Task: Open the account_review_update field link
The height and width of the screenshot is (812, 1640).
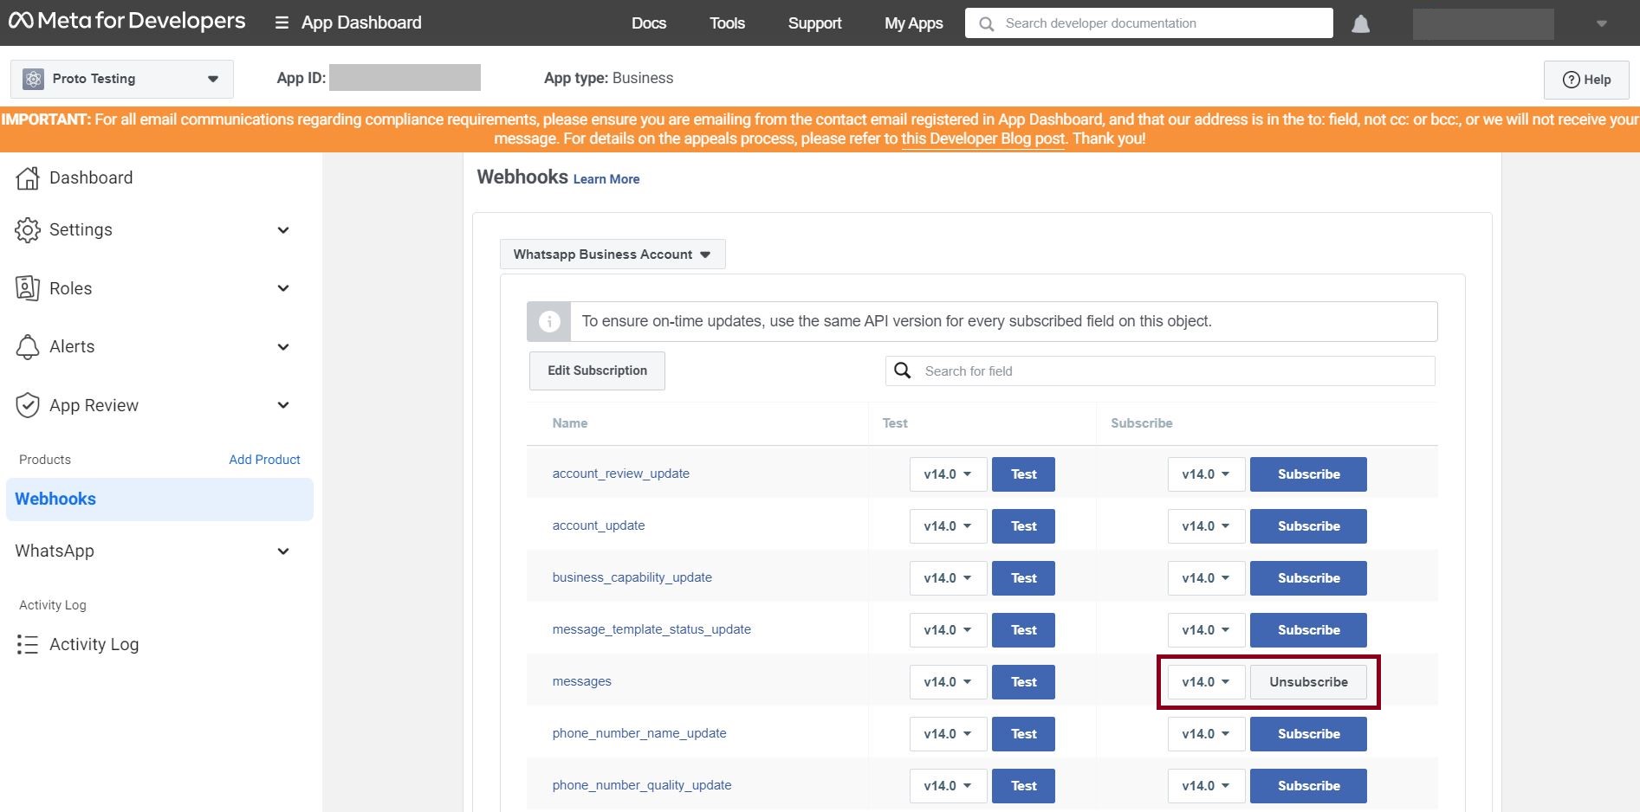Action: [621, 474]
